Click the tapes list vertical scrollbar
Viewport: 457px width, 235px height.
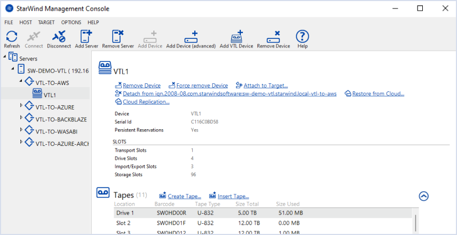click(x=415, y=223)
